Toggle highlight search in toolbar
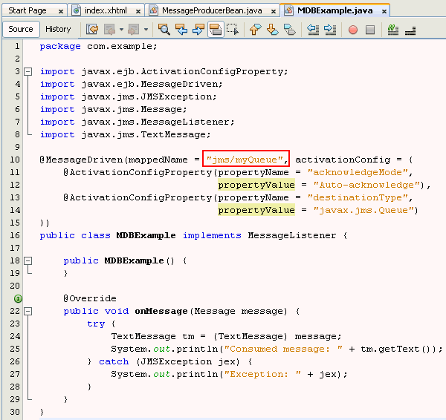The image size is (446, 420). [216, 30]
